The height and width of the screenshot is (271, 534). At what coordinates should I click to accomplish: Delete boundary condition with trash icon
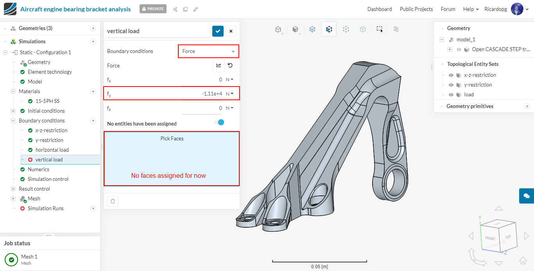click(113, 201)
